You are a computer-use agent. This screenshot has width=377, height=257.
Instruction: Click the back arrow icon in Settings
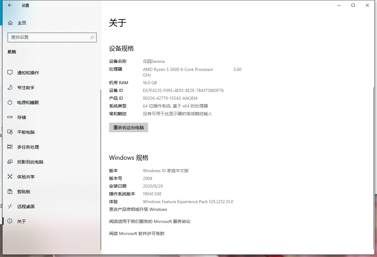[x=10, y=5]
